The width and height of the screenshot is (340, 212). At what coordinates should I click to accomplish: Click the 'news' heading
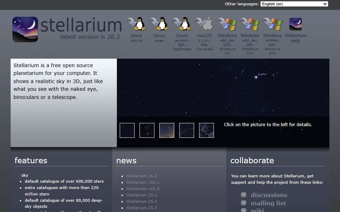coord(126,161)
